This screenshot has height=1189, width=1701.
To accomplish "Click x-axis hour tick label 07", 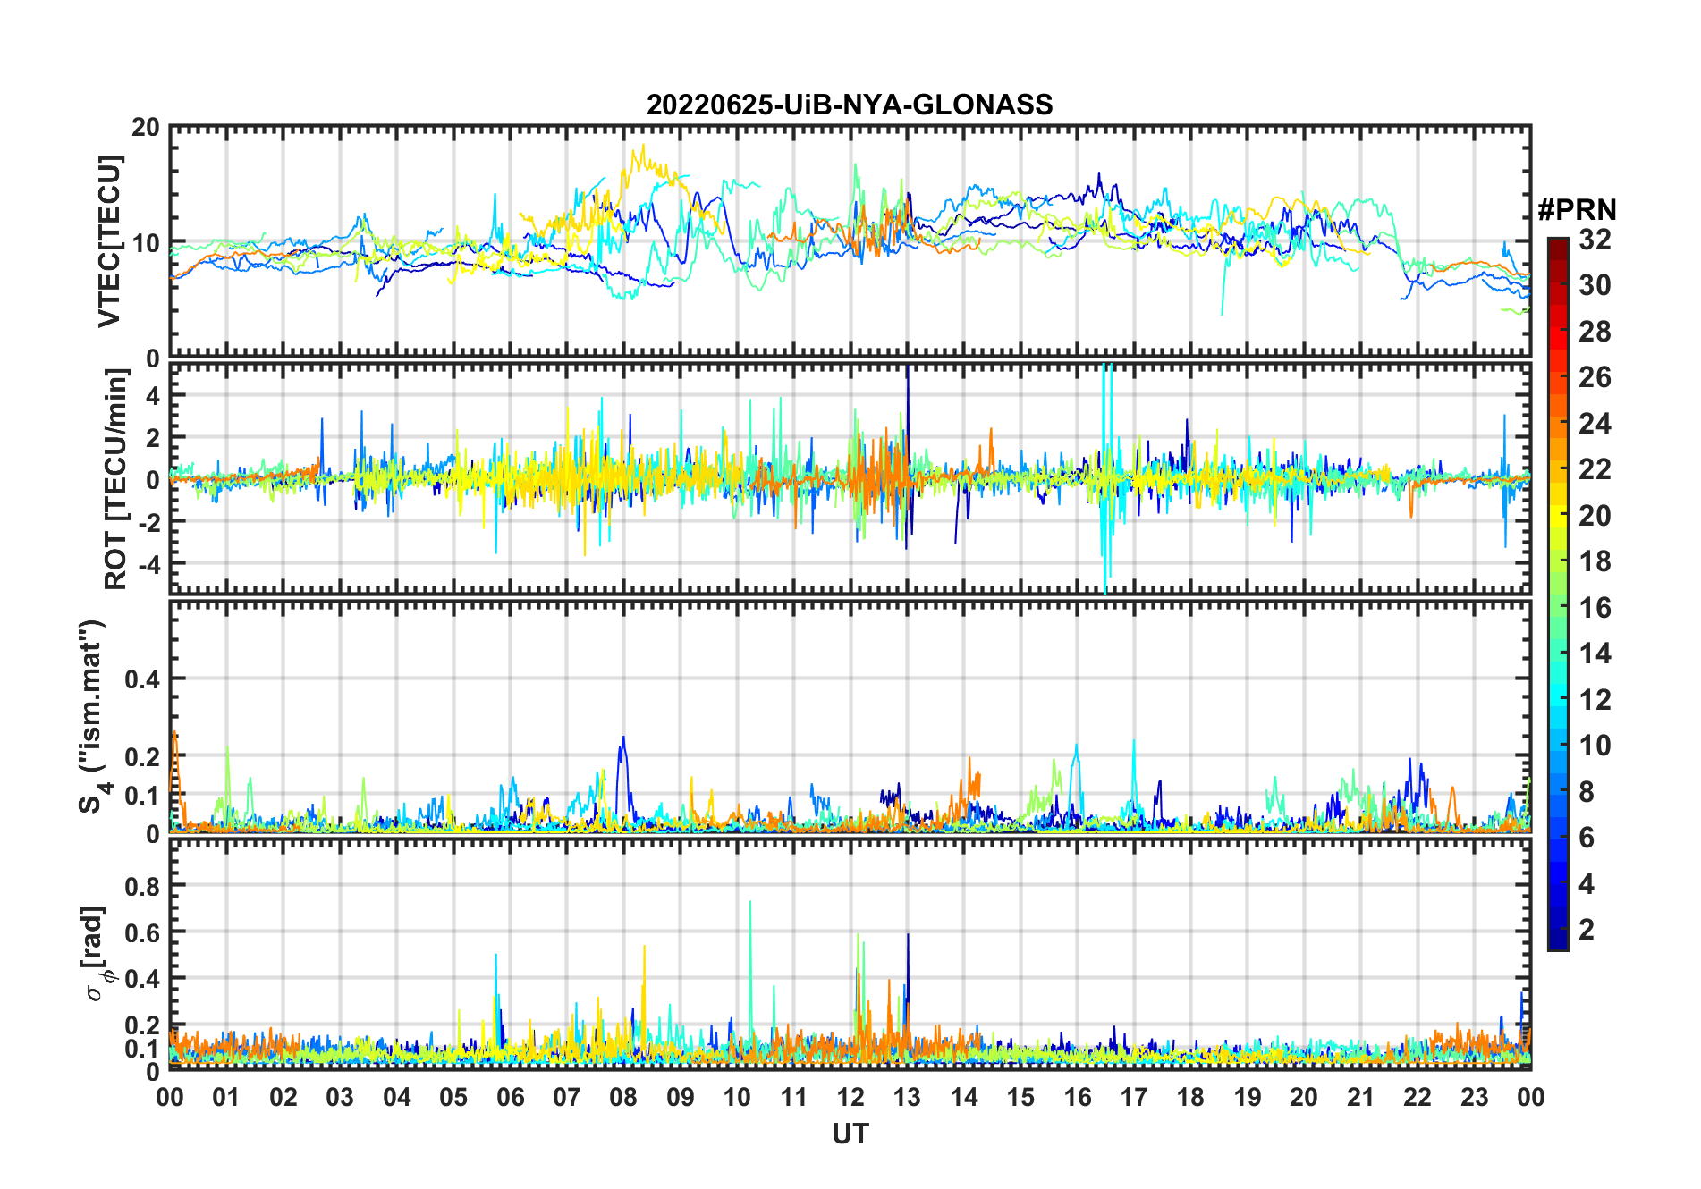I will pyautogui.click(x=567, y=1097).
